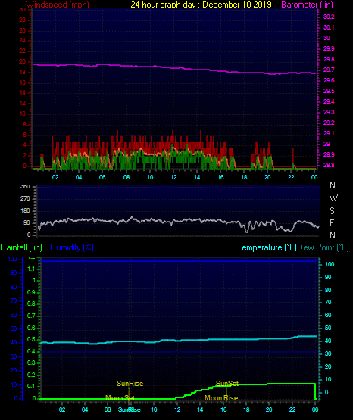
Task: Click the SunRise marker label
Action: [130, 384]
